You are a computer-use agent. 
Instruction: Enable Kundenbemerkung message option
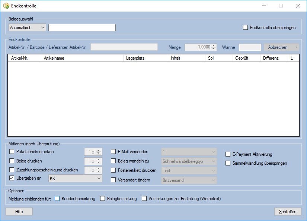tap(57, 199)
